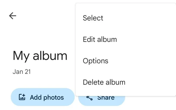Click the add-image icon in Add photos
The image size is (176, 110).
(x=22, y=97)
